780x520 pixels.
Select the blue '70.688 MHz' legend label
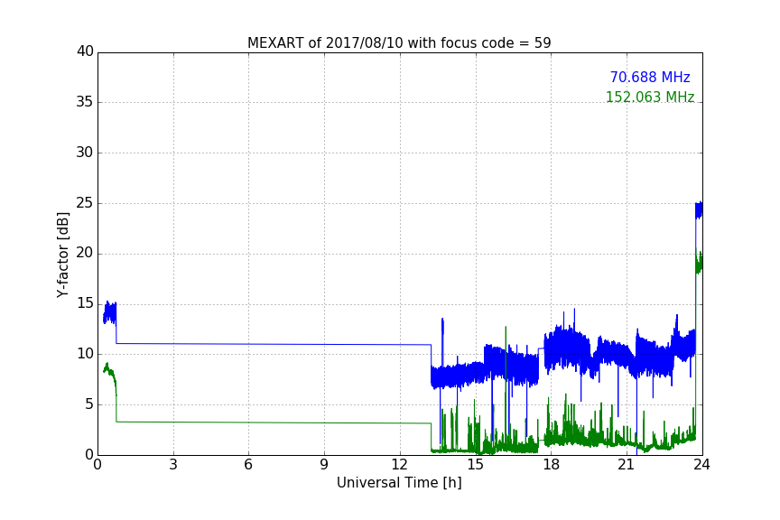[x=650, y=78]
